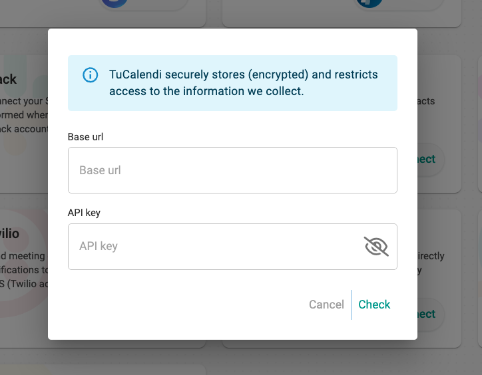Select the Slack card title behind the dialog

pos(8,80)
